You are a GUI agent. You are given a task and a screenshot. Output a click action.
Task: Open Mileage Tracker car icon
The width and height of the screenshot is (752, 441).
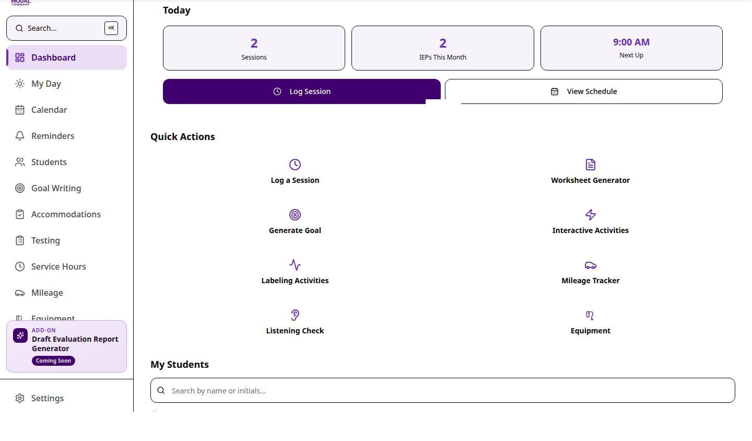(591, 265)
